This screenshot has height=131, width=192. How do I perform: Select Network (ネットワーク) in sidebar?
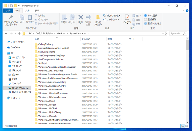click(x=14, y=98)
